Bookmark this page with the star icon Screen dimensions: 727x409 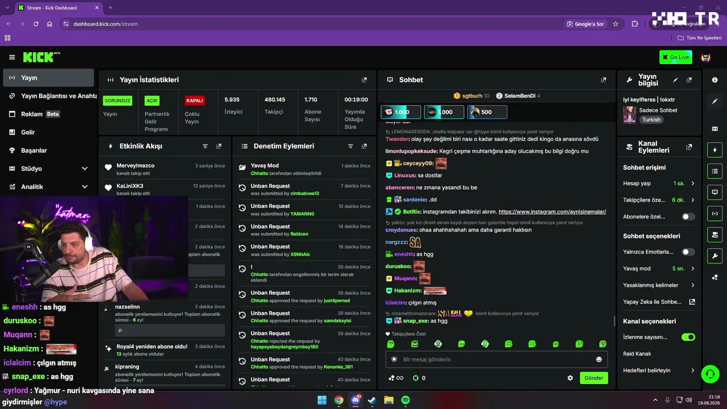[x=616, y=24]
